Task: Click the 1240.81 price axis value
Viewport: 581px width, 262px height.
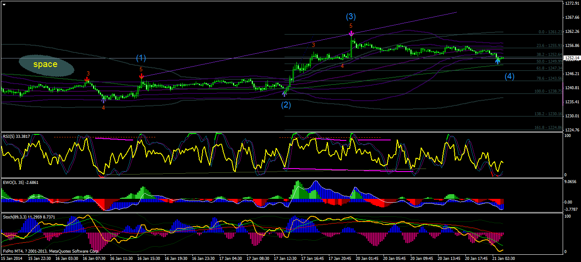Action: click(572, 88)
